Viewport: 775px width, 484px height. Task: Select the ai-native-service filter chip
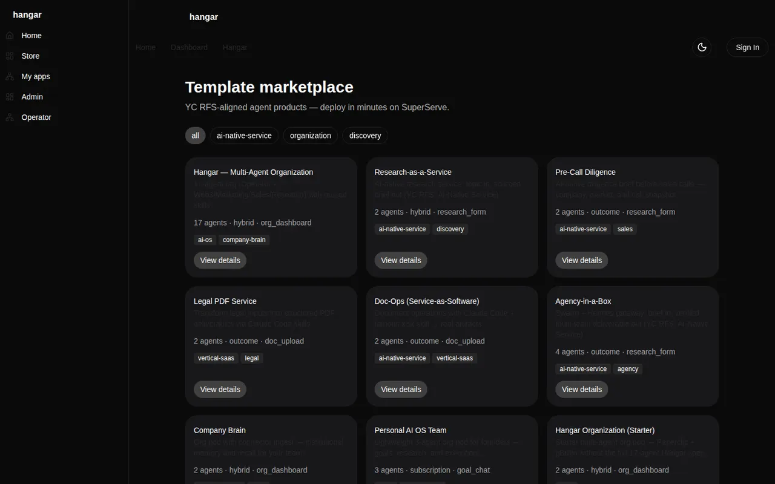(244, 136)
